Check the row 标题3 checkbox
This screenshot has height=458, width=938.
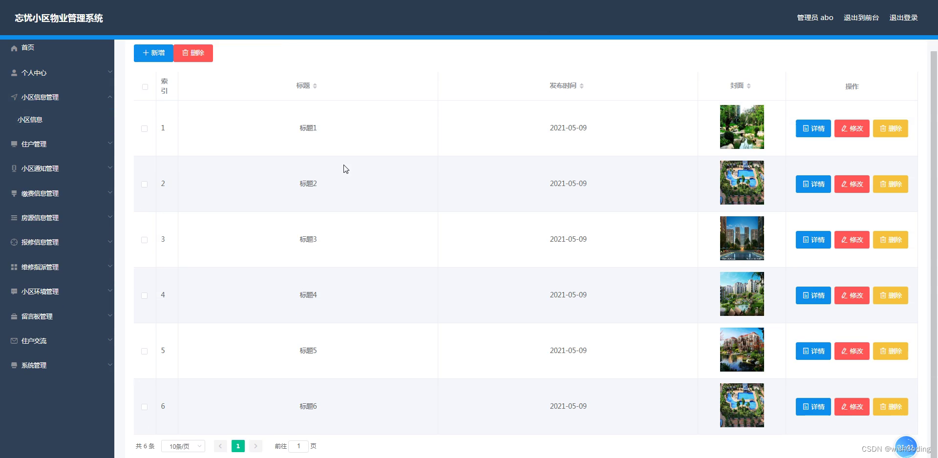tap(145, 240)
